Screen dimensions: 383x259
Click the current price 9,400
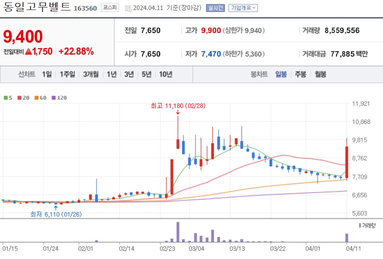[23, 37]
